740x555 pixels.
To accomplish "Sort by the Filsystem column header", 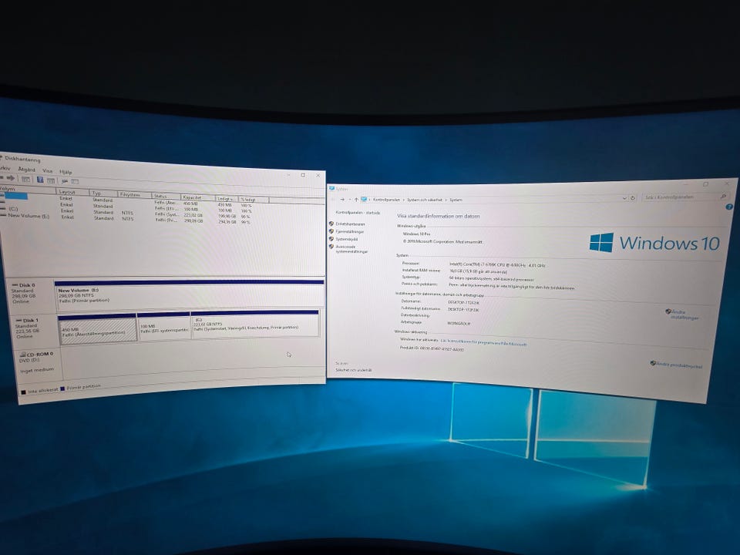I will 134,194.
